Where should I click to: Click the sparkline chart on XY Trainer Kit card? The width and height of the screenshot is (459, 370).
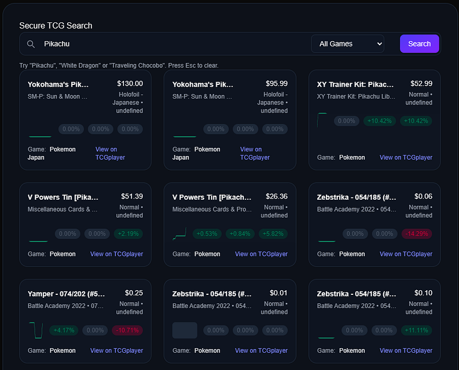pyautogui.click(x=322, y=120)
